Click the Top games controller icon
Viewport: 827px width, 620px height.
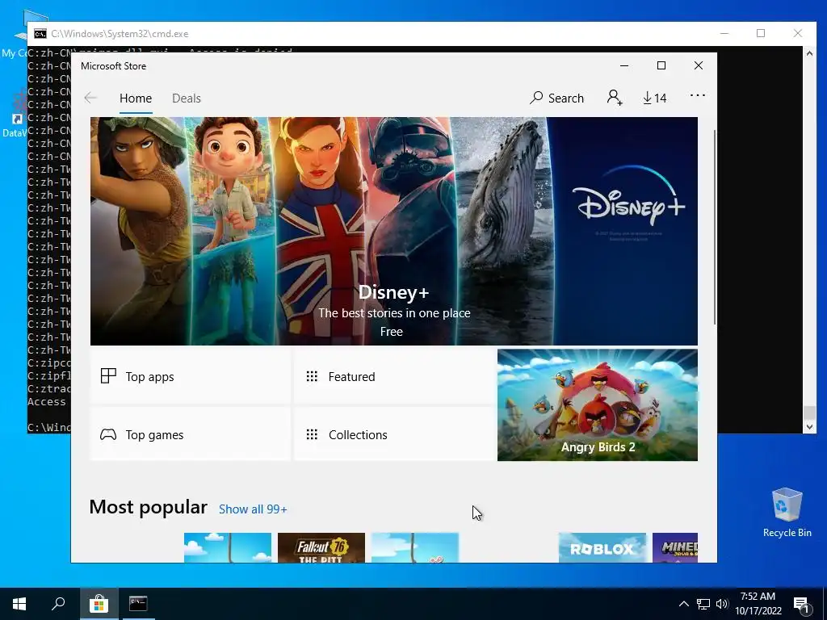[108, 434]
